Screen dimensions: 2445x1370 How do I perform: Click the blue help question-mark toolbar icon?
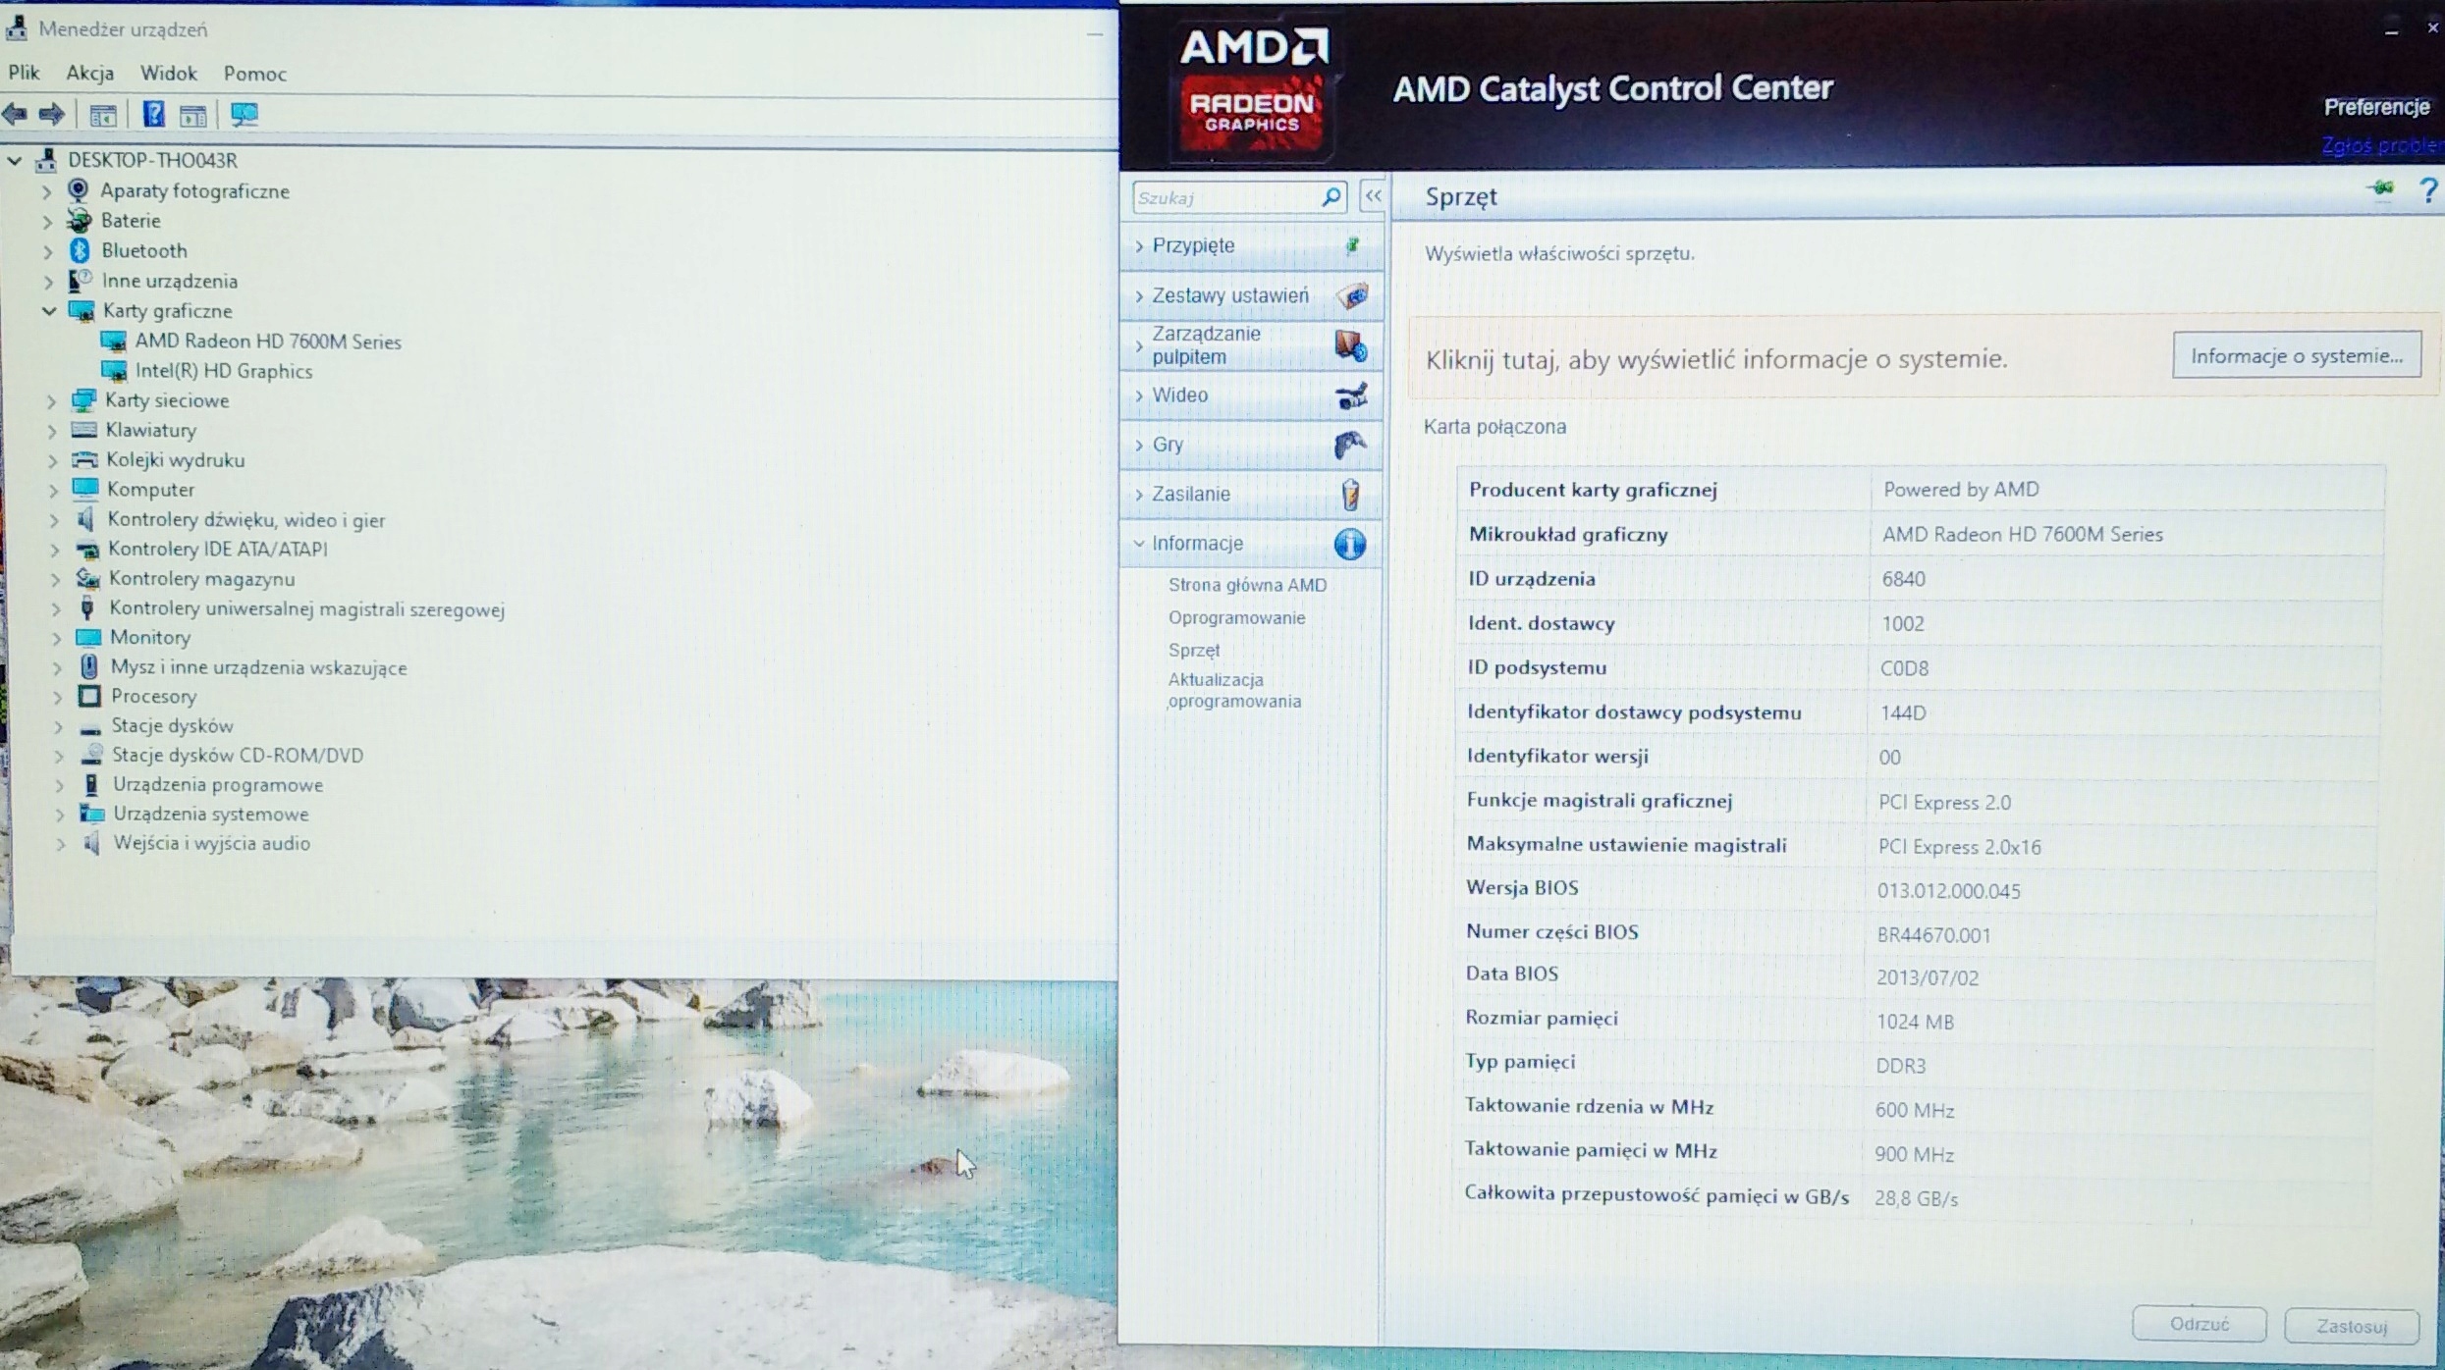(x=153, y=114)
